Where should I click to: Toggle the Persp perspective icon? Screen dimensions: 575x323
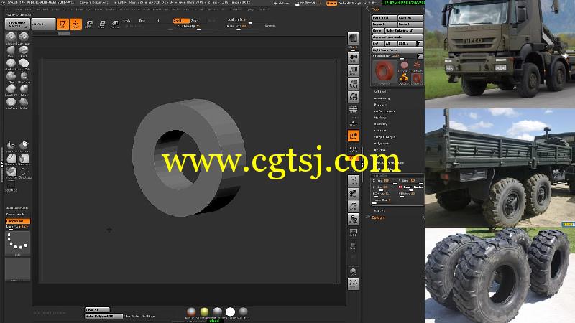(x=354, y=110)
